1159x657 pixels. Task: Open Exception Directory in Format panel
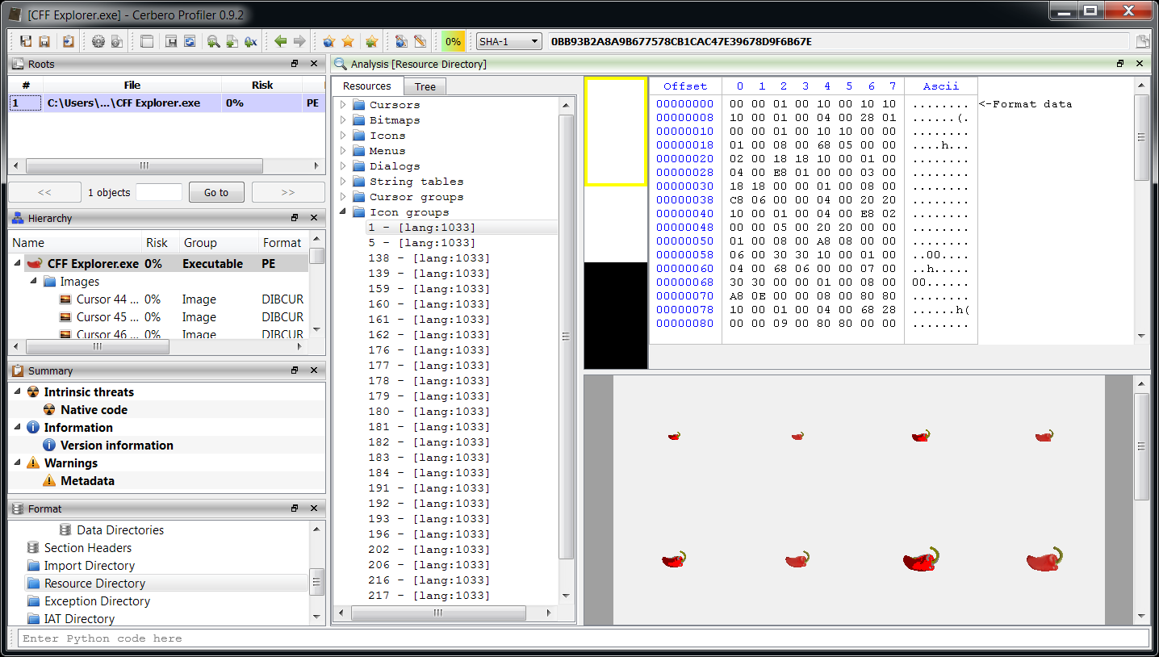point(98,601)
